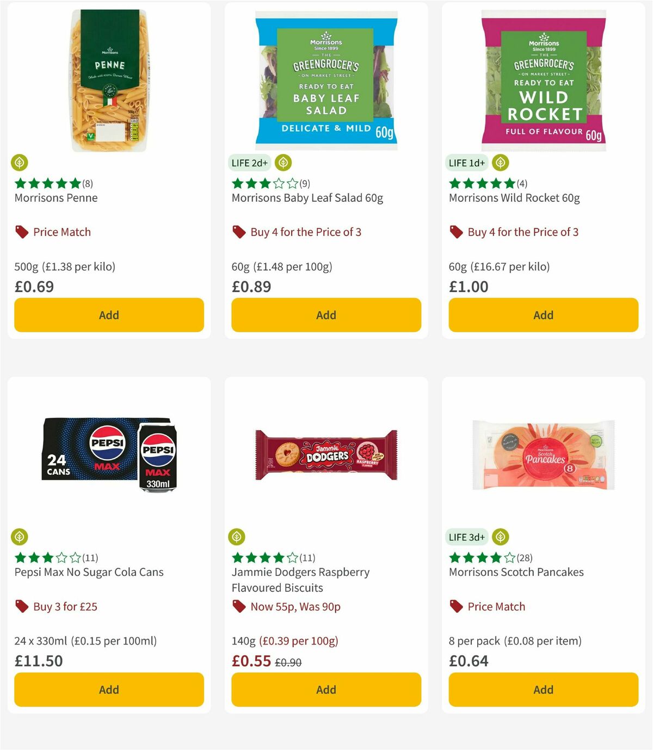Screen dimensions: 653x750
Task: Click the star rating on Morrisons Wild Rocket
Action: pyautogui.click(x=482, y=183)
